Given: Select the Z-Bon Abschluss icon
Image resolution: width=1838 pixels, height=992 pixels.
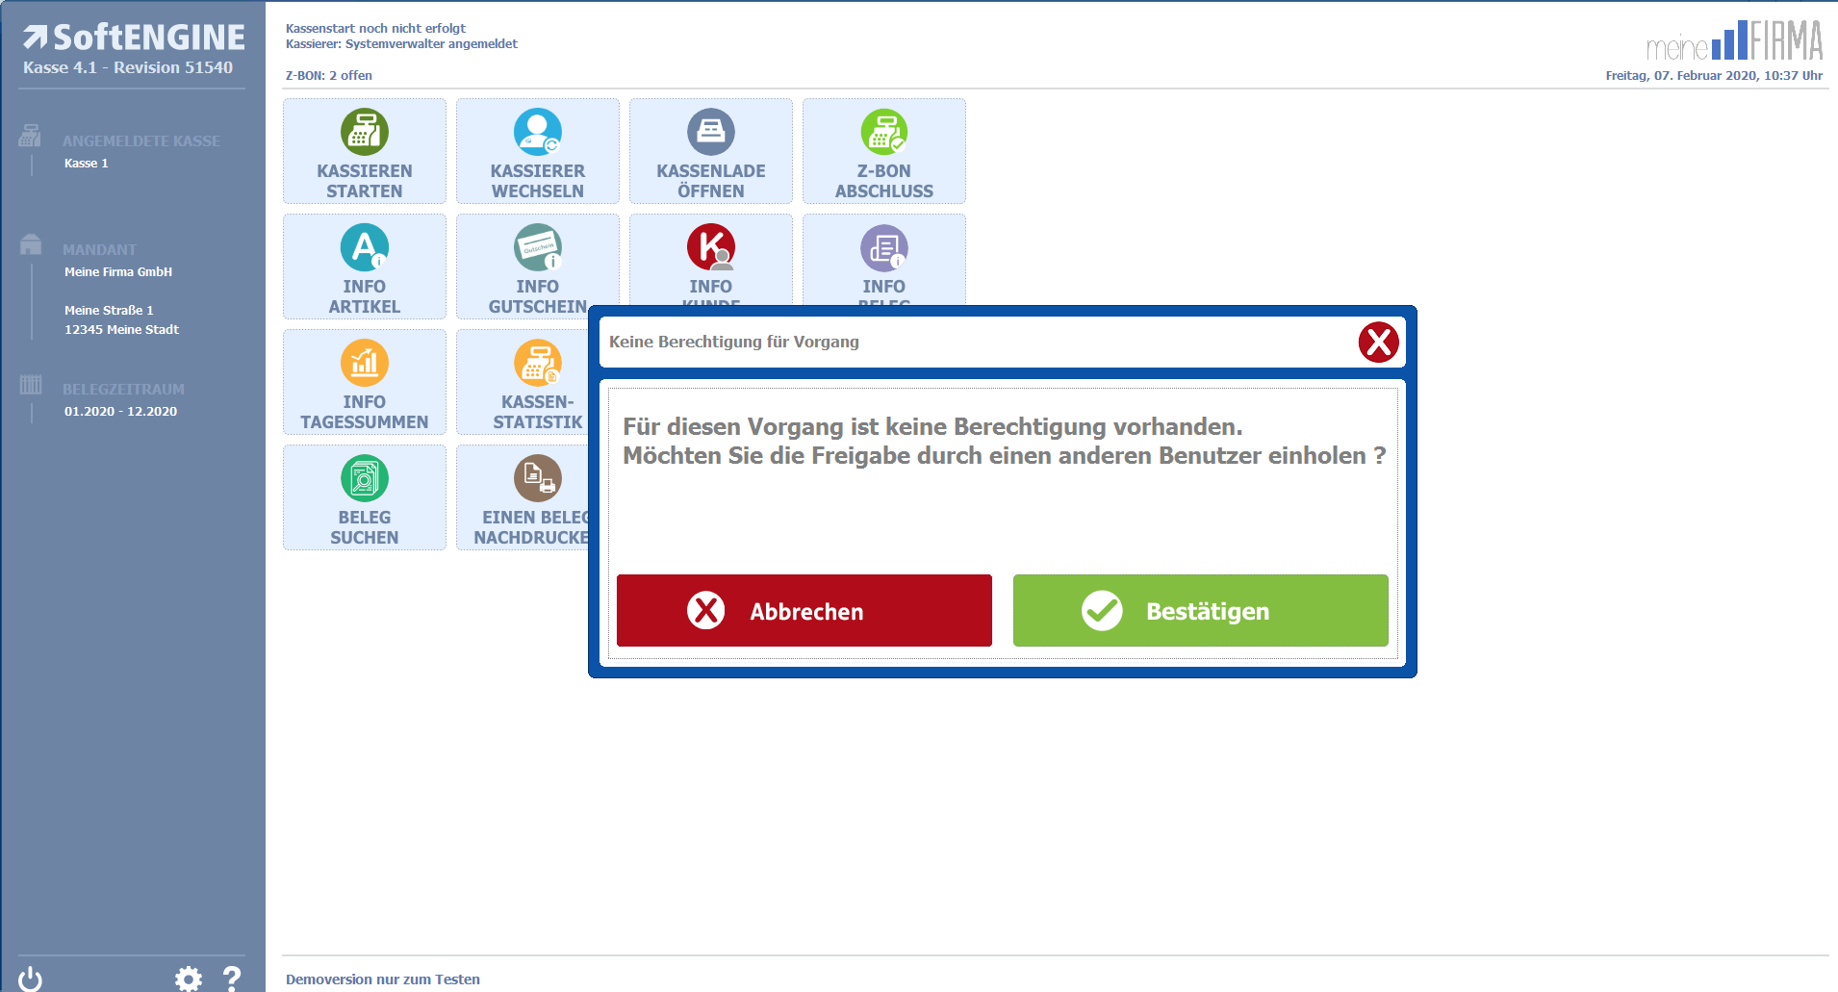Looking at the screenshot, I should [x=883, y=133].
